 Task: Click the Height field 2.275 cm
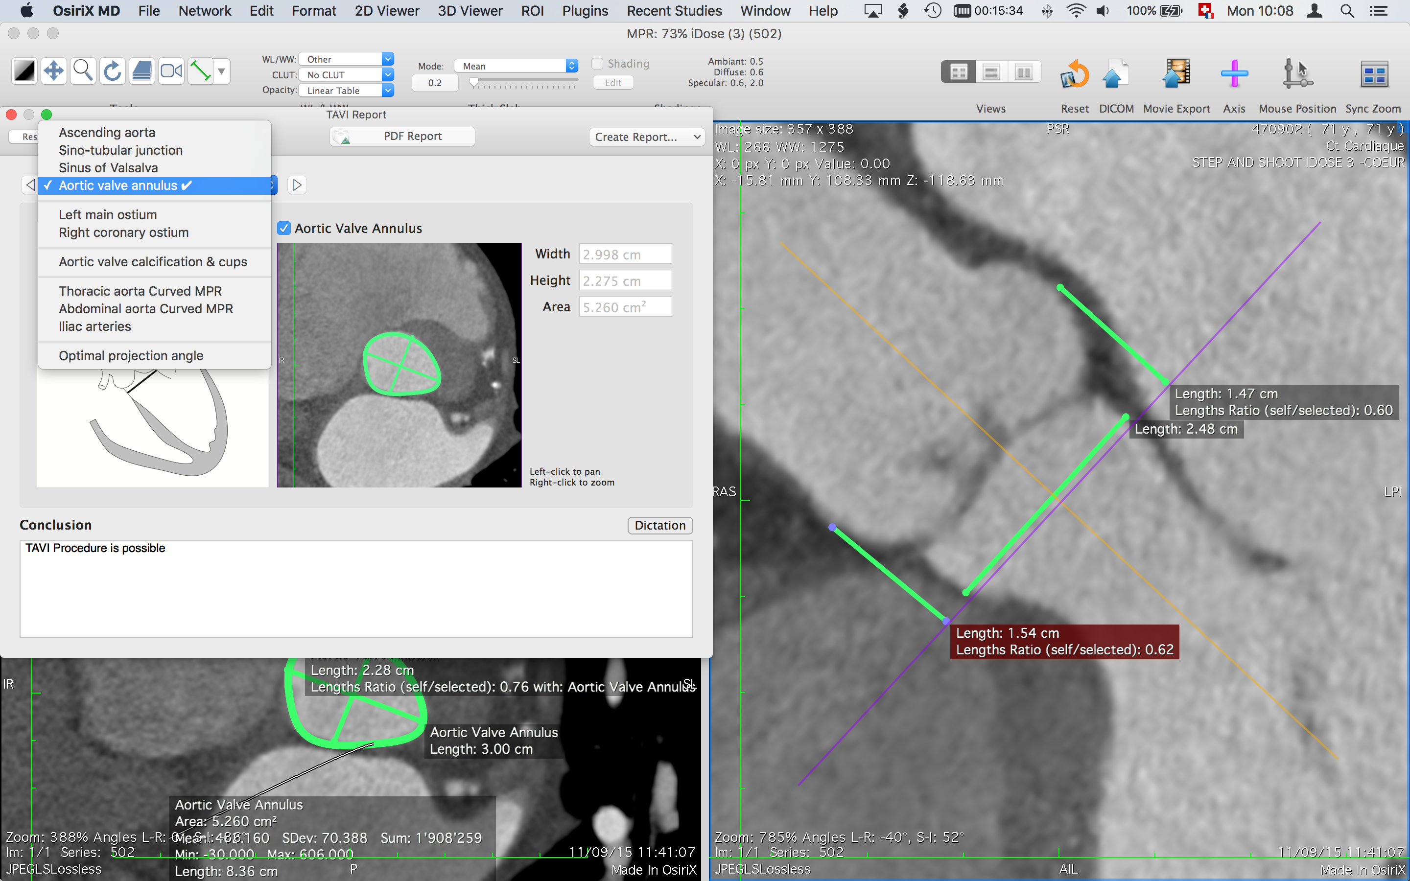coord(625,280)
